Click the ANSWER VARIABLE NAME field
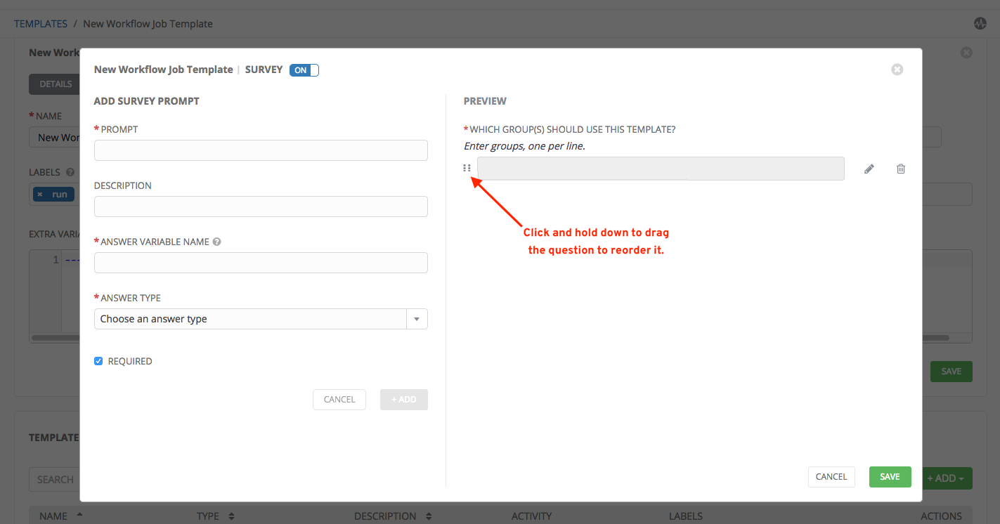This screenshot has width=1000, height=524. coord(261,263)
